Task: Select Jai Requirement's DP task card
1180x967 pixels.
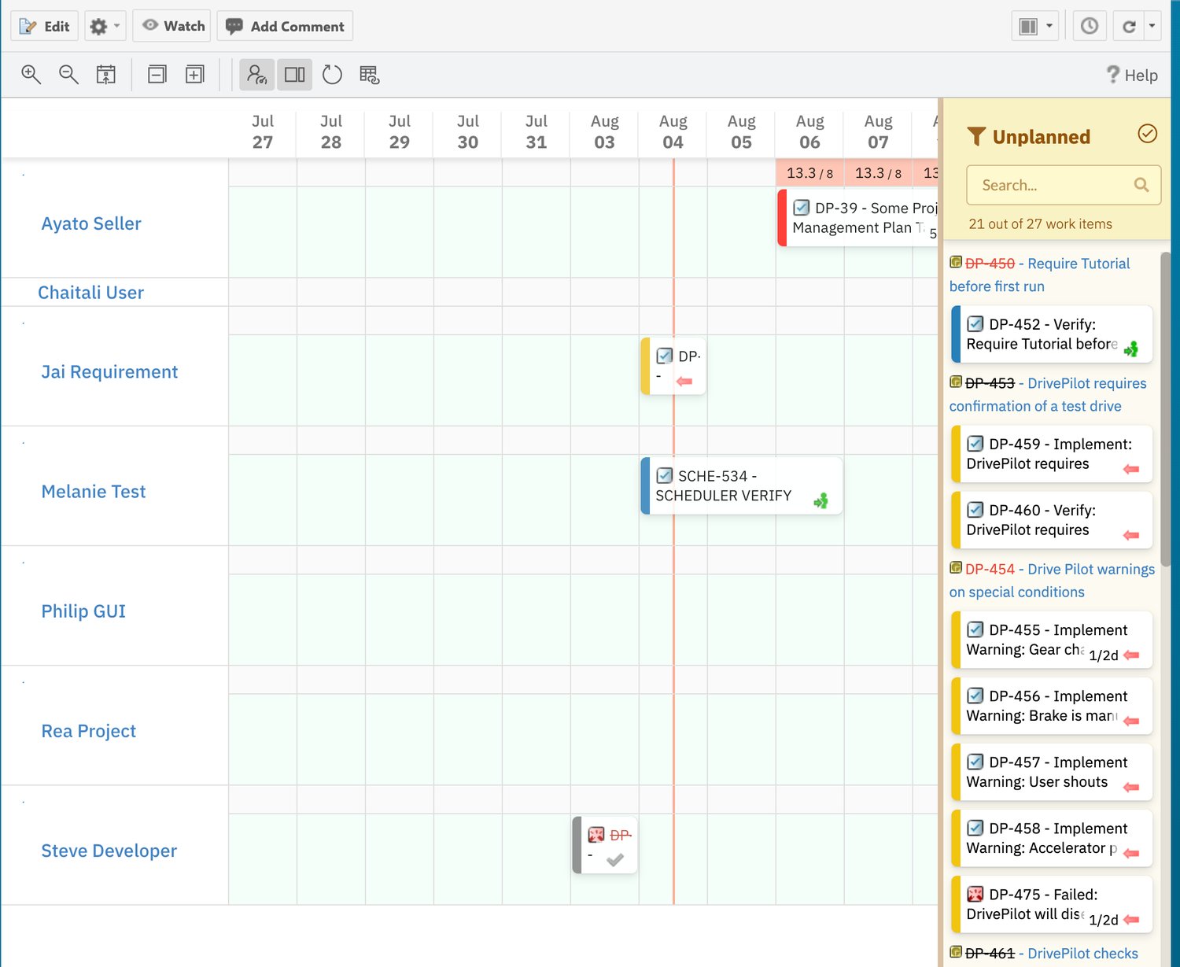Action: tap(673, 366)
